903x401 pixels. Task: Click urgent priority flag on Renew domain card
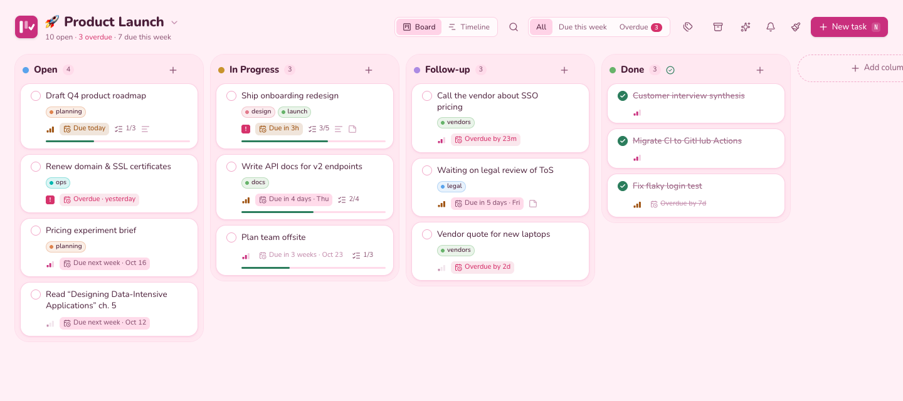(x=50, y=200)
